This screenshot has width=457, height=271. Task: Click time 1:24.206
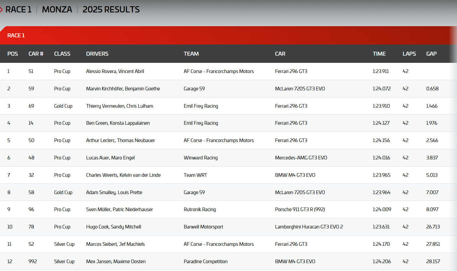tap(382, 262)
